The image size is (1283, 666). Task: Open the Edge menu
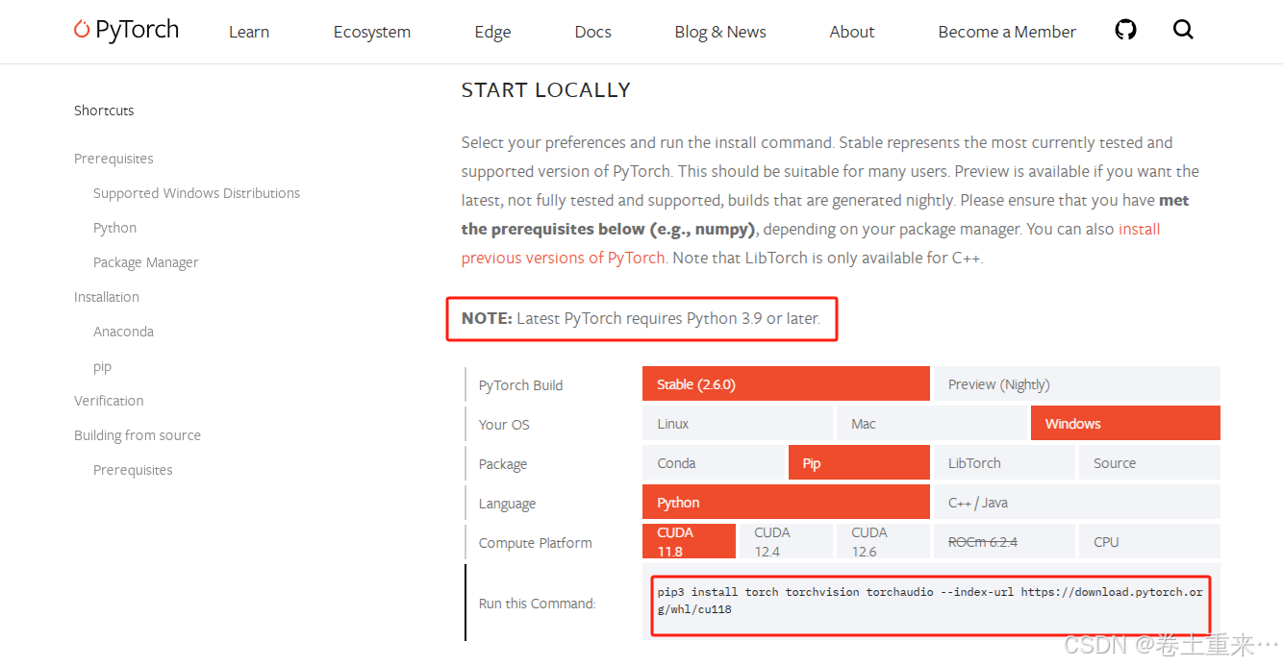click(x=492, y=32)
